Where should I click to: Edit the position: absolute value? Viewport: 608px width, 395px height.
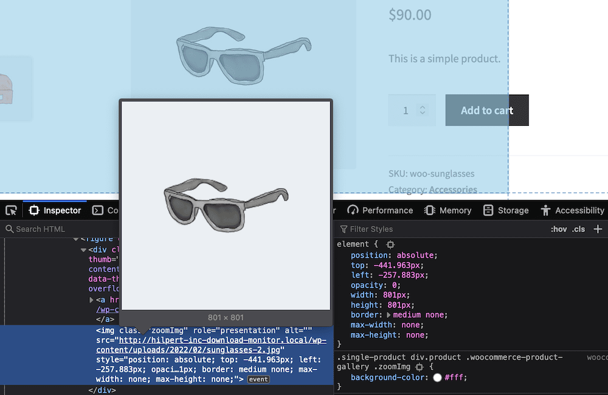click(415, 255)
